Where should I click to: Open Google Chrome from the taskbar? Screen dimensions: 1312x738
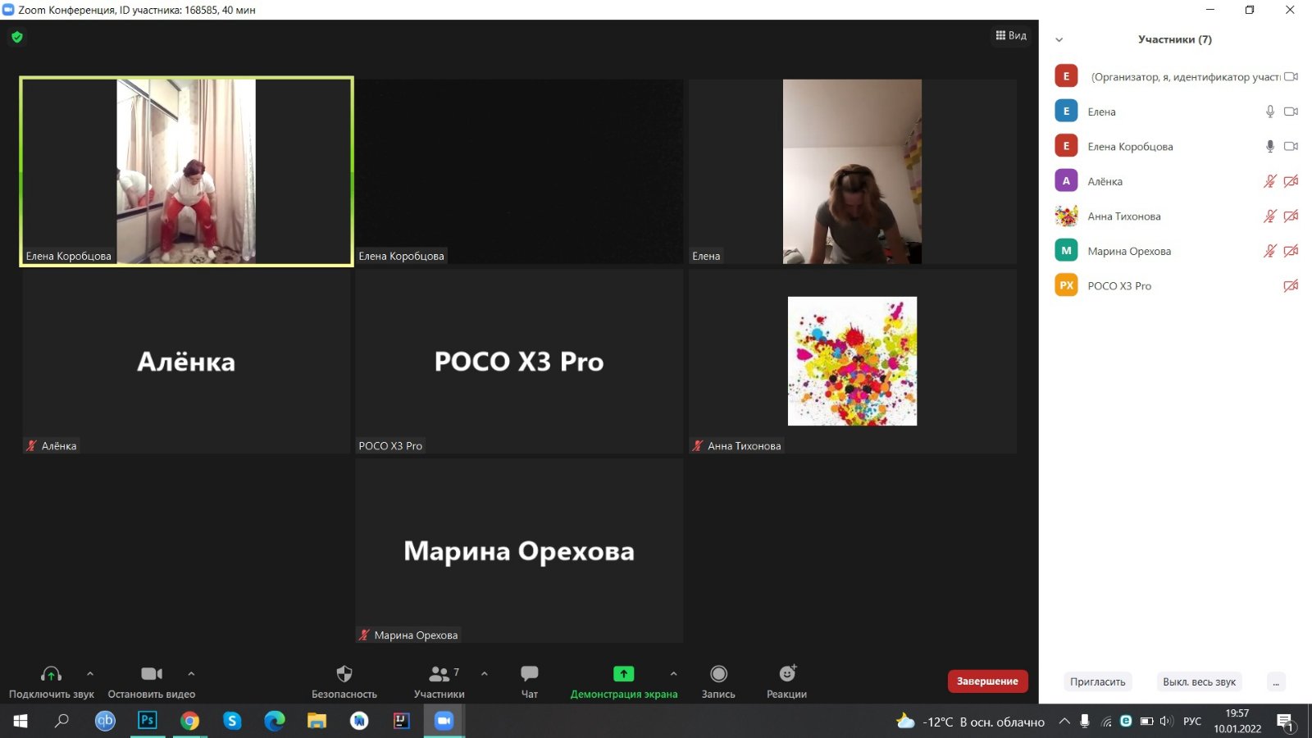point(189,721)
